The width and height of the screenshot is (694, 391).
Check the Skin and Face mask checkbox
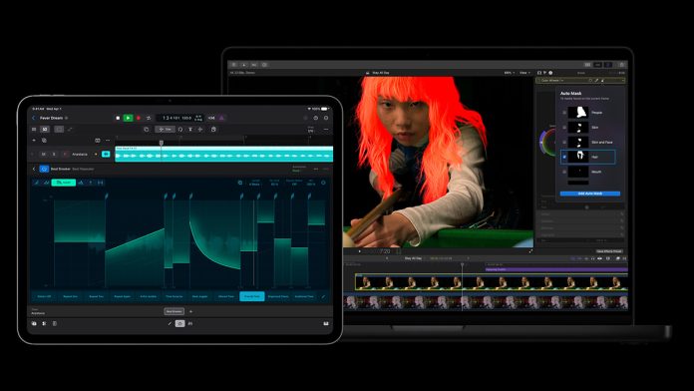click(564, 143)
